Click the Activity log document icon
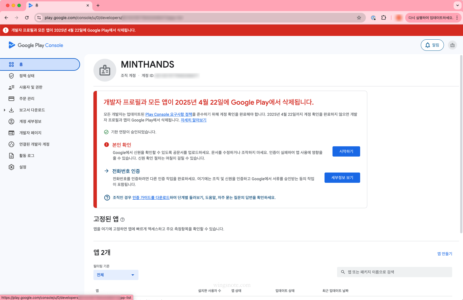The height and width of the screenshot is (300, 463). [11, 156]
